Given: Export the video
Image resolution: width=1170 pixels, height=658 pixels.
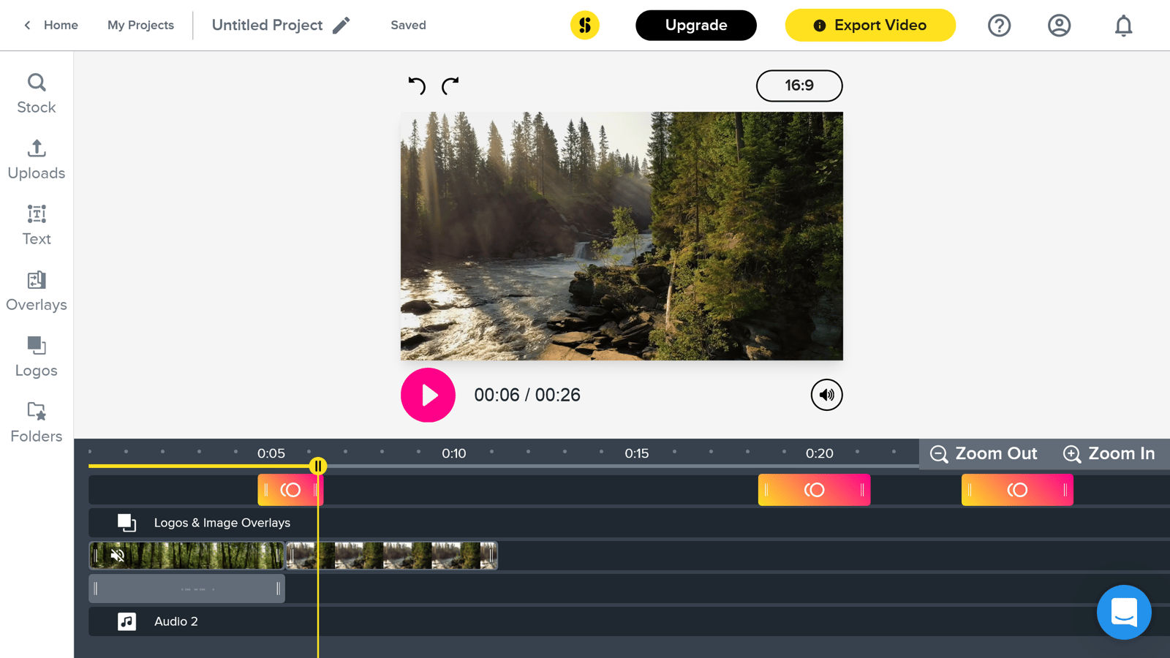Looking at the screenshot, I should click(869, 25).
